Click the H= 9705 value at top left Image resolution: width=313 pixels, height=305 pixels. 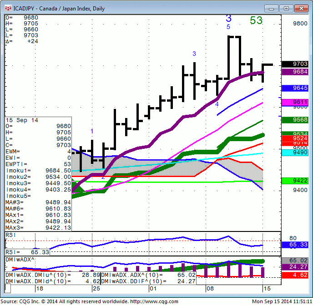click(21, 24)
